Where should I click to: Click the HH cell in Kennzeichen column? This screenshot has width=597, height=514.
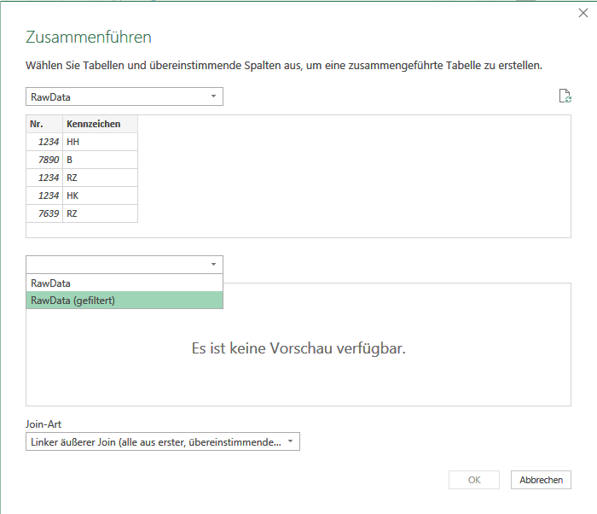pos(100,142)
